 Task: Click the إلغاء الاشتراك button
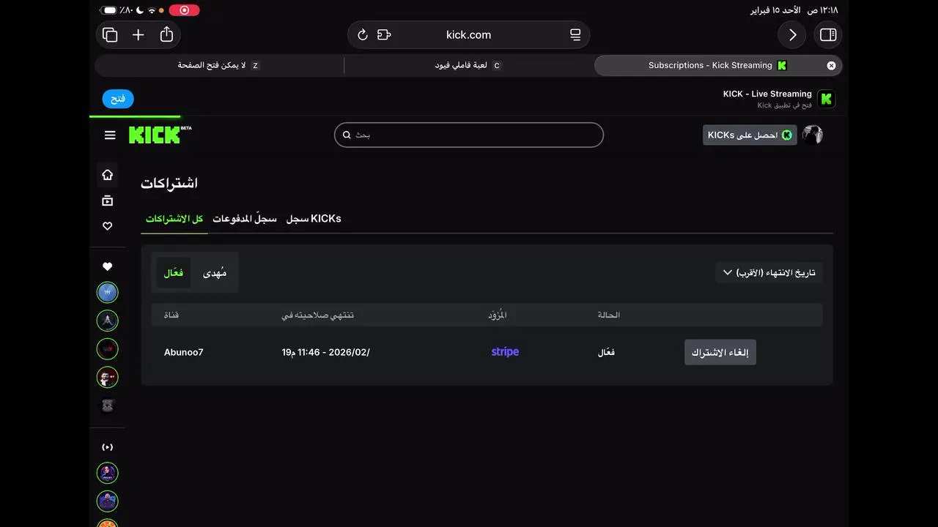click(x=720, y=352)
